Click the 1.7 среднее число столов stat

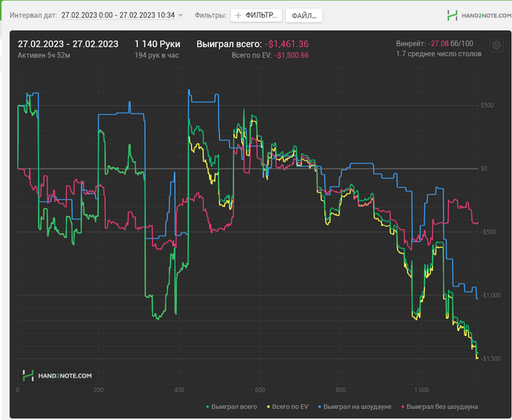coord(438,54)
